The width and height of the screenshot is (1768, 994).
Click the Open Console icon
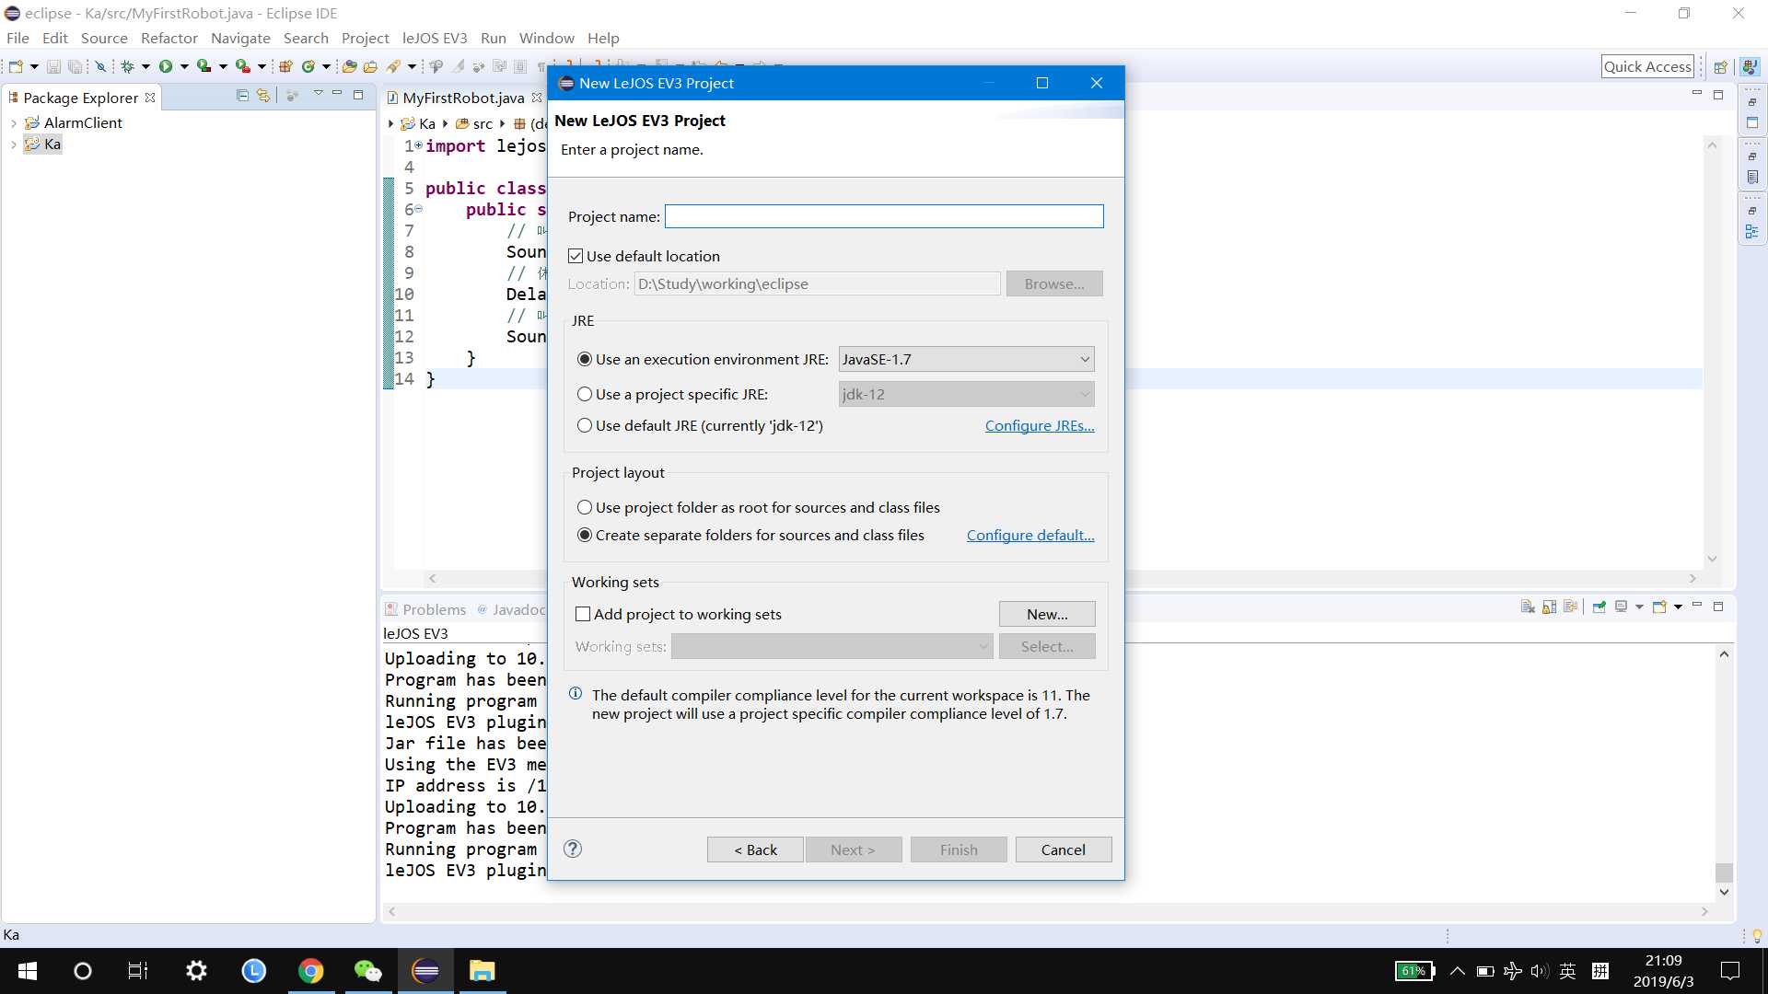click(1659, 607)
